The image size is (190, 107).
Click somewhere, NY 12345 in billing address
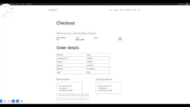pyautogui.click(x=66, y=90)
